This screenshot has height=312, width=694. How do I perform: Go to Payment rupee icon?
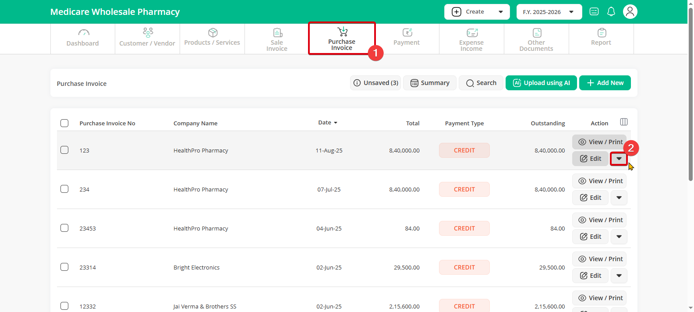click(407, 33)
